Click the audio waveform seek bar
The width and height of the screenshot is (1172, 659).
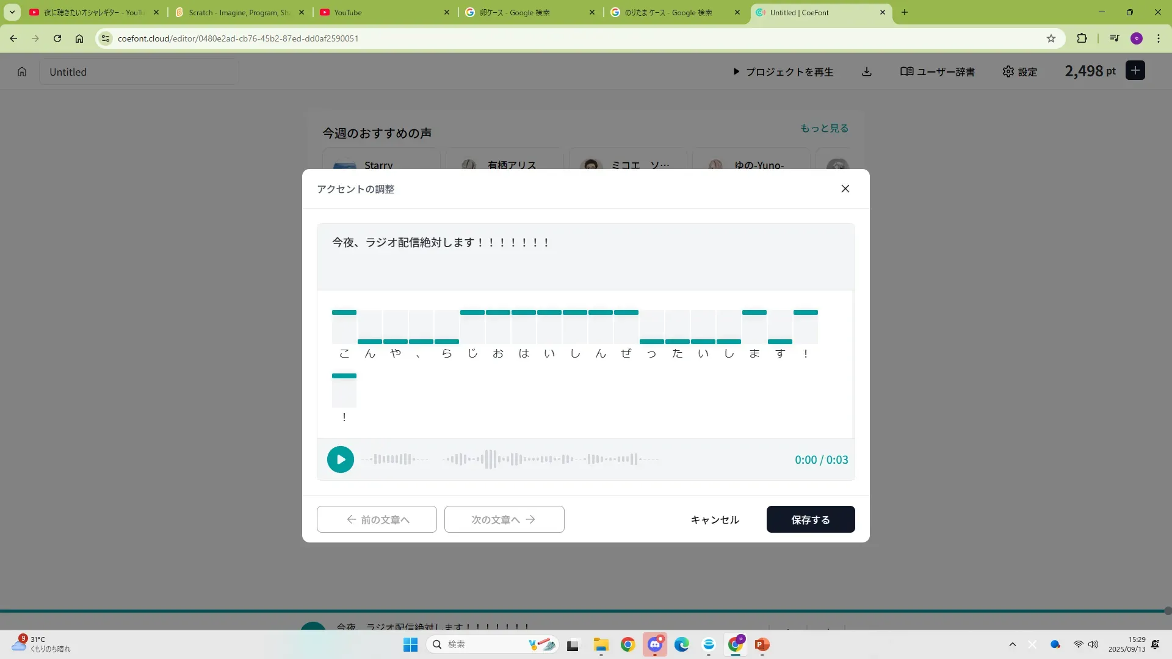click(510, 459)
